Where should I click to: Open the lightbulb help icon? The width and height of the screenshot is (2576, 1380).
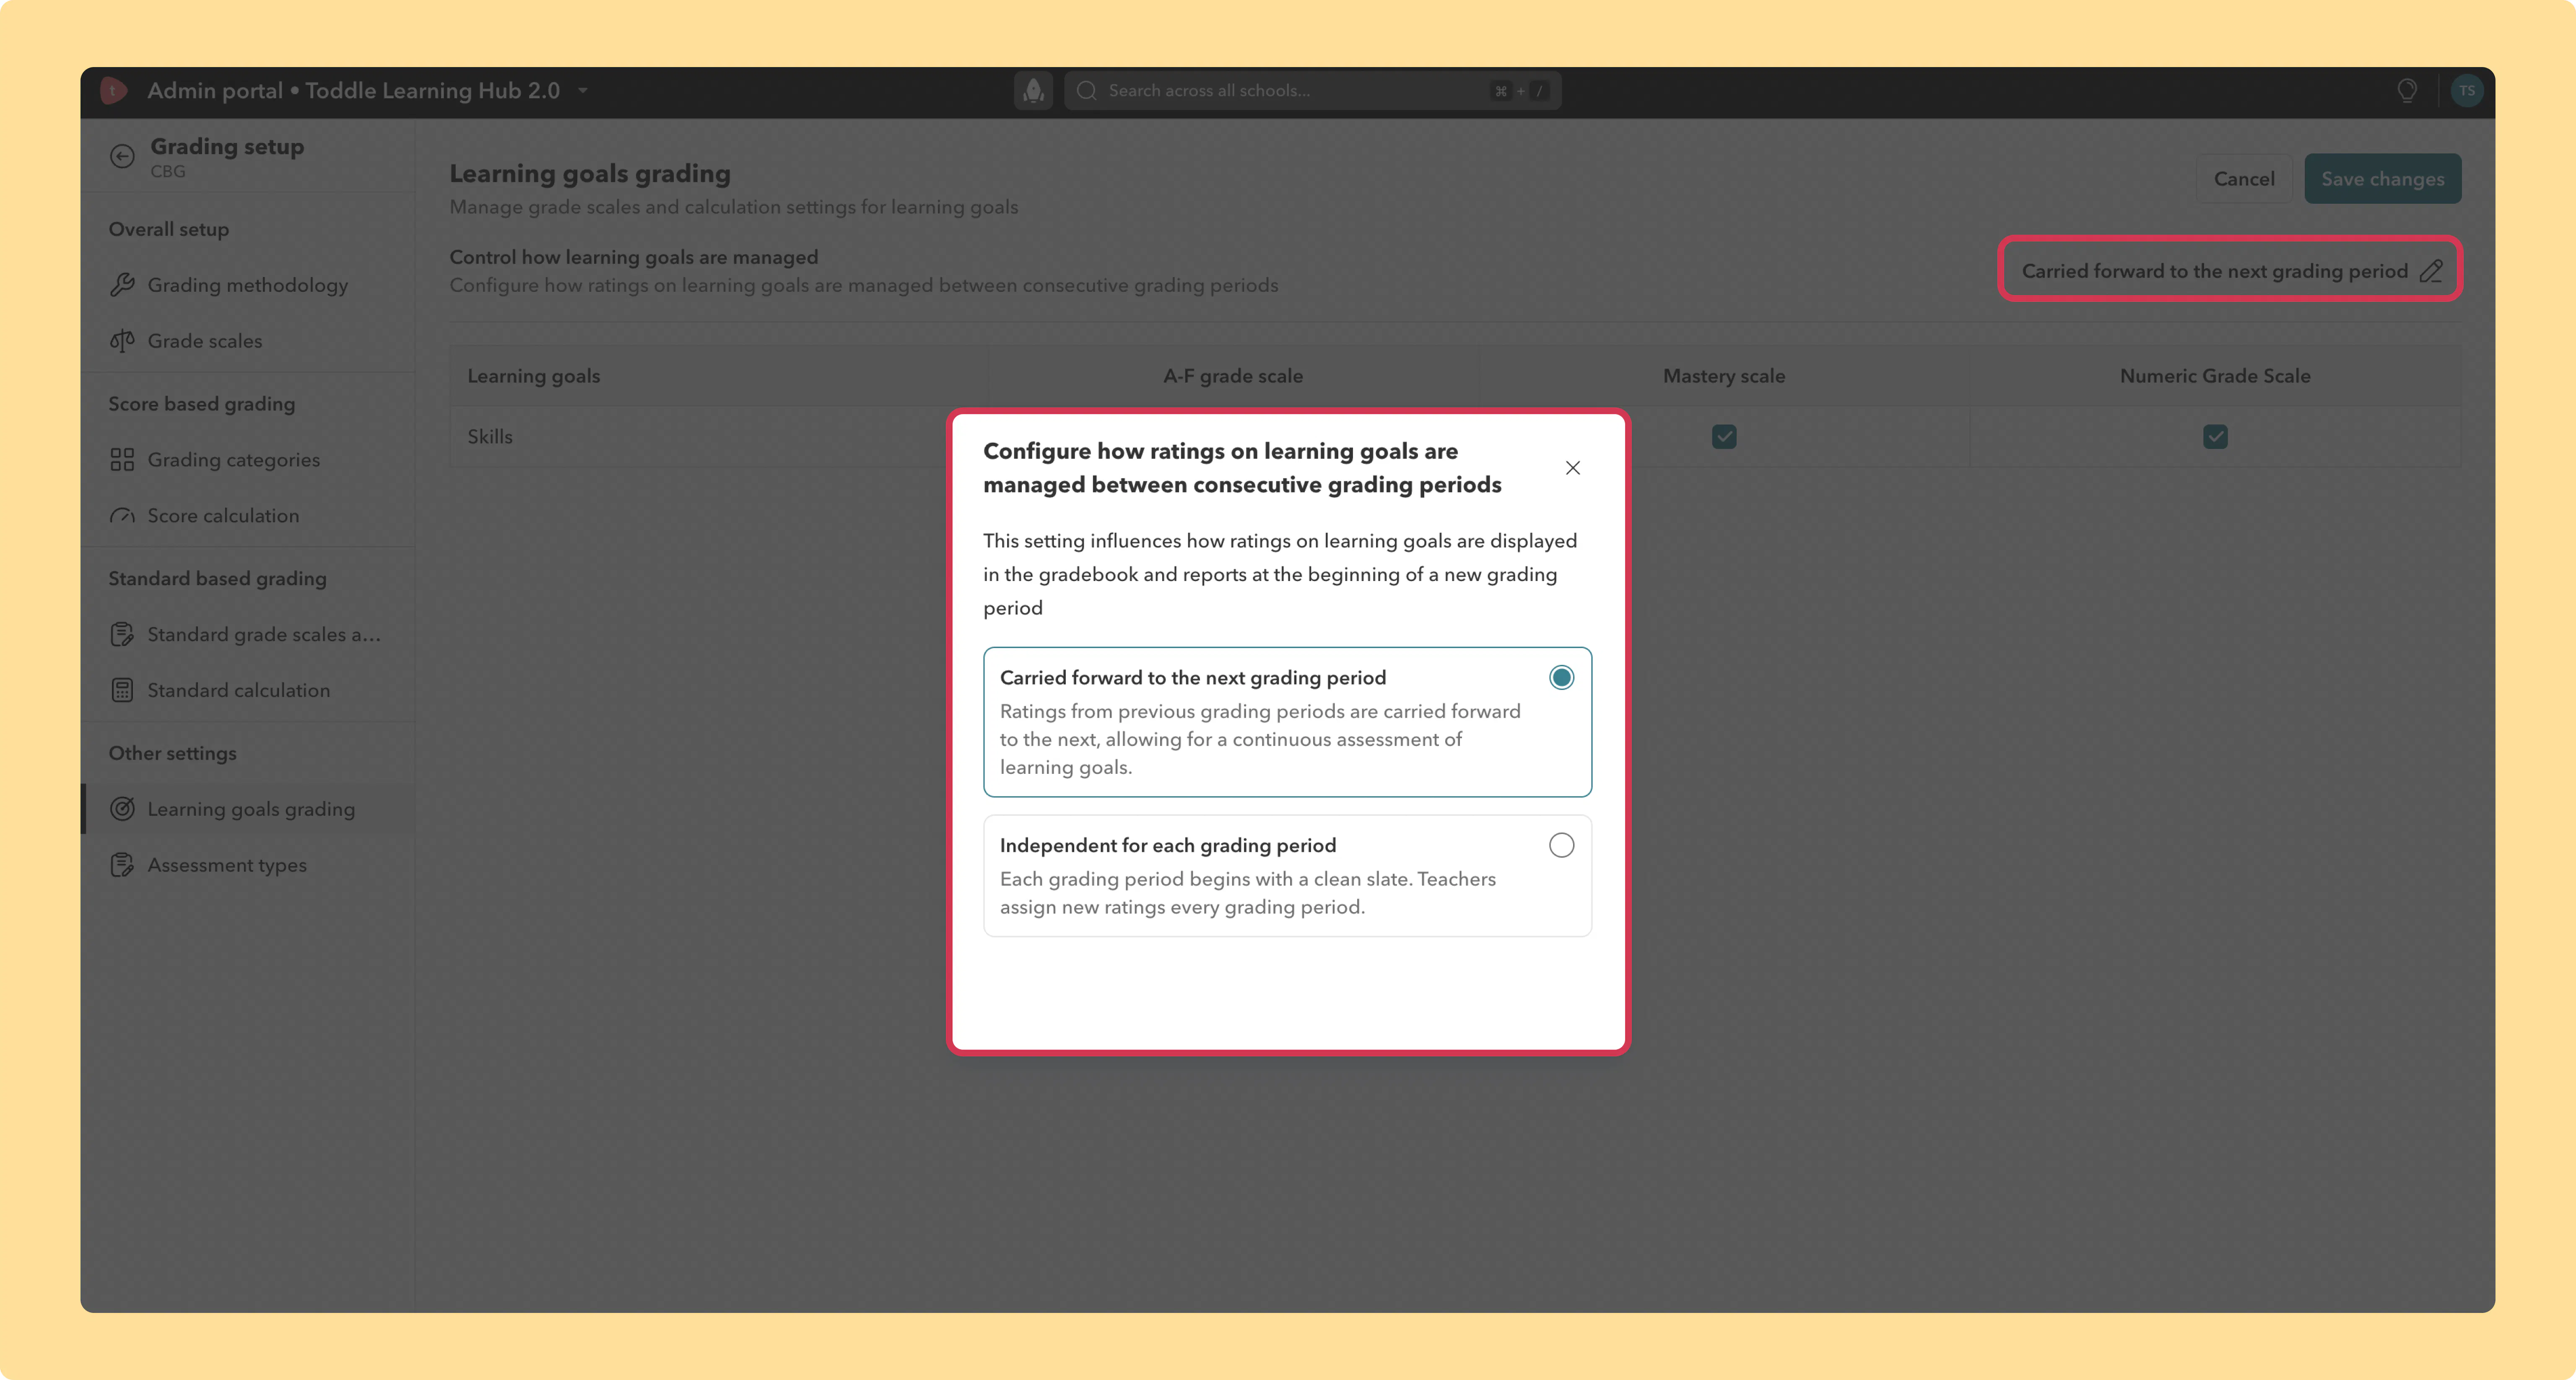tap(2407, 91)
